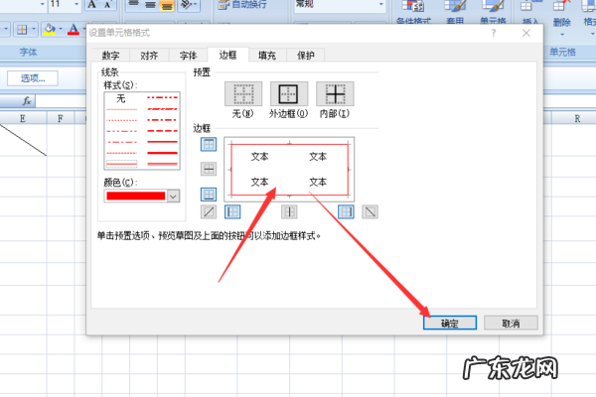The width and height of the screenshot is (596, 397).
Task: Open the font size dropdown arrow
Action: click(x=76, y=4)
